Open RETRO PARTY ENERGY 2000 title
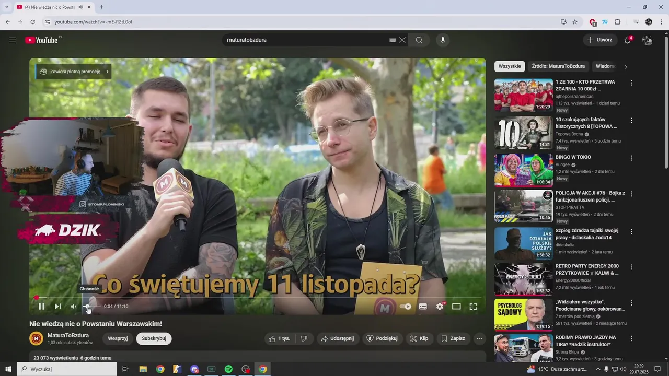669x376 pixels. pos(587,269)
